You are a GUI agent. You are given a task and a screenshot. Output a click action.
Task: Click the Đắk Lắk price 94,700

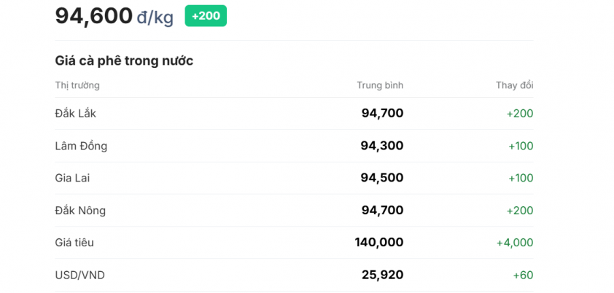pos(382,114)
